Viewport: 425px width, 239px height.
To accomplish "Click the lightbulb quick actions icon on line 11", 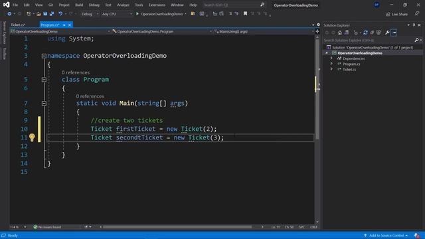I will click(32, 137).
